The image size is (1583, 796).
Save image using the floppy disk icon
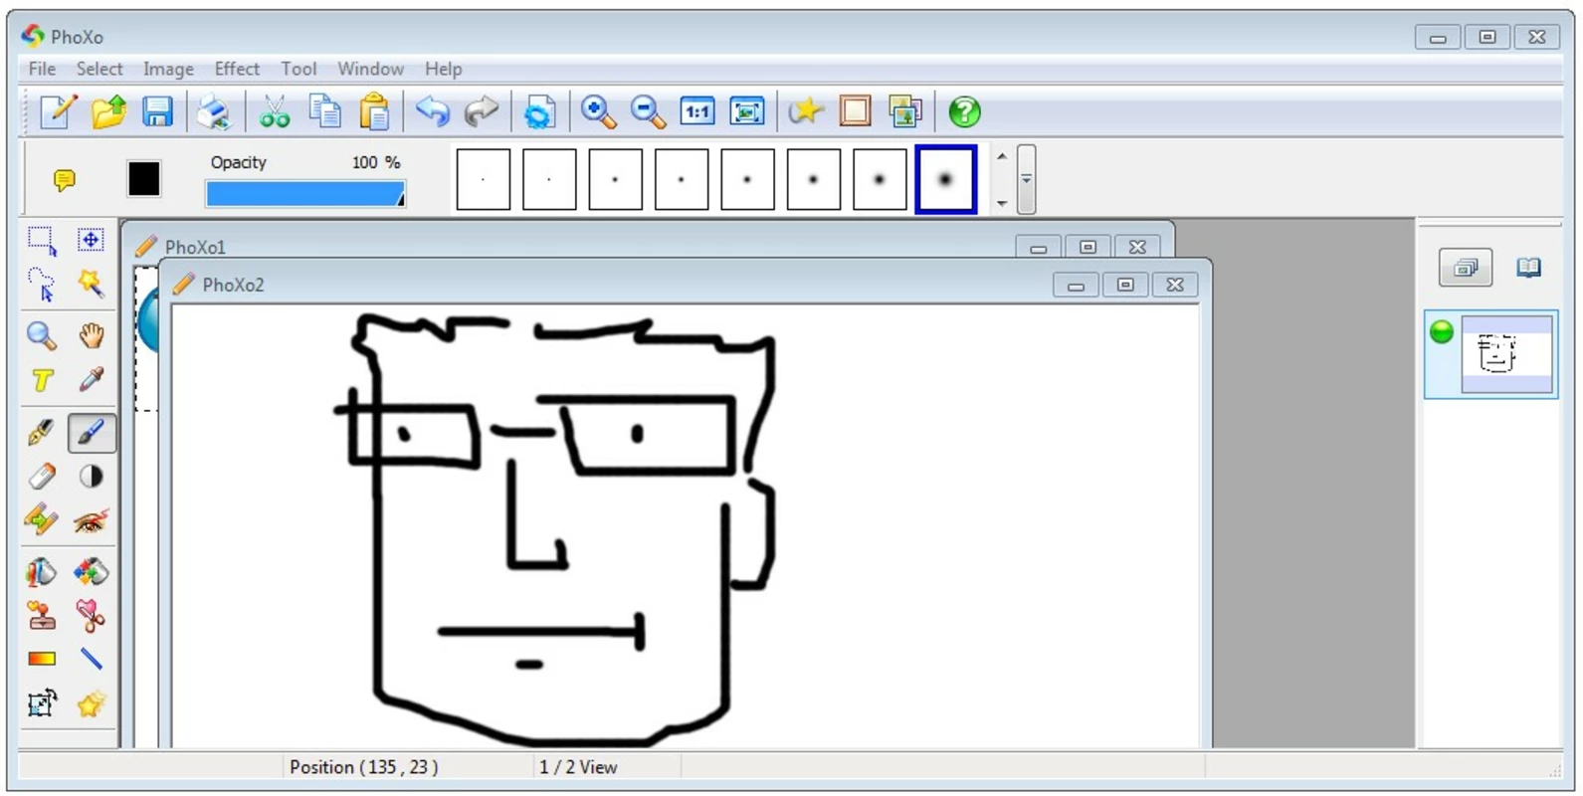tap(158, 111)
